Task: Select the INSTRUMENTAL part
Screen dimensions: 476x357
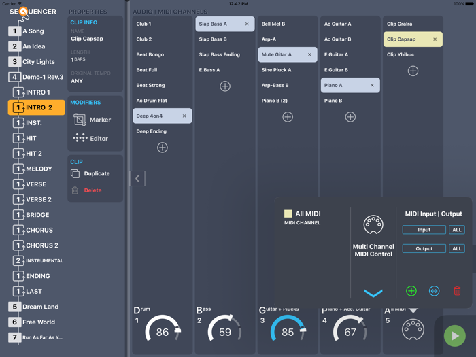Action: [38, 260]
